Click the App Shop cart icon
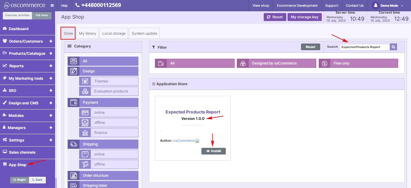Viewport: 411px width, 188px height. [x=5, y=165]
